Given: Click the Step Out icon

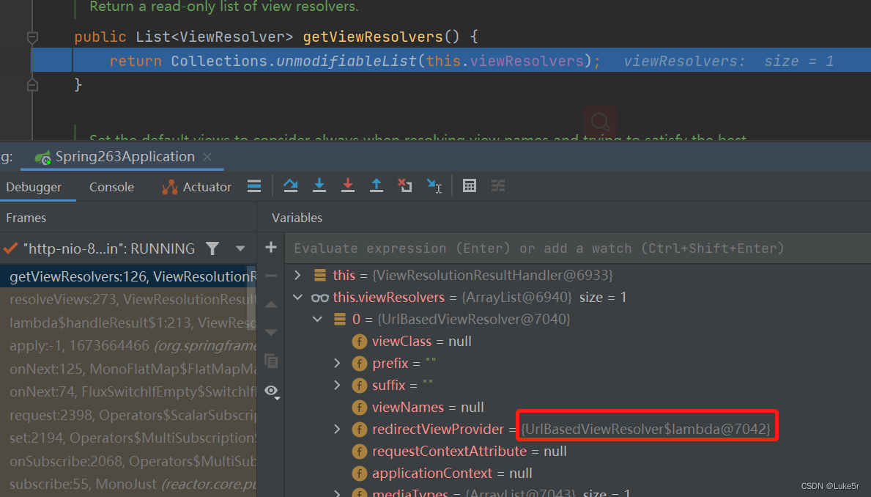Looking at the screenshot, I should 377,185.
